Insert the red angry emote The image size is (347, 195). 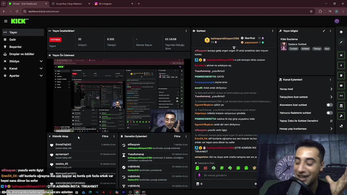point(205,168)
